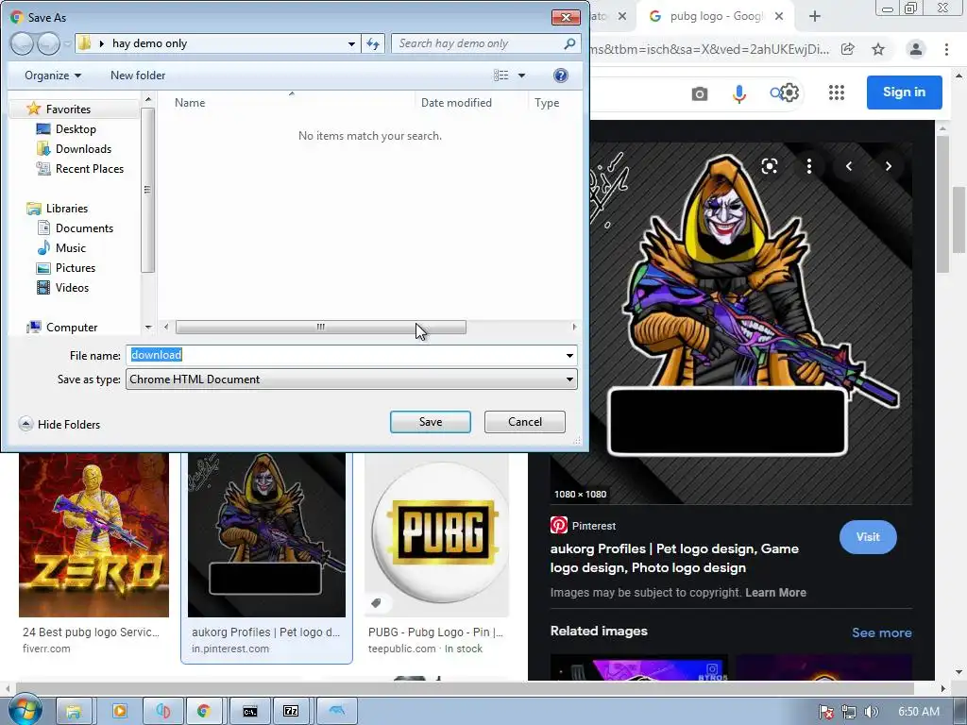Click the Cancel button
Screen dimensions: 967x725
point(525,422)
